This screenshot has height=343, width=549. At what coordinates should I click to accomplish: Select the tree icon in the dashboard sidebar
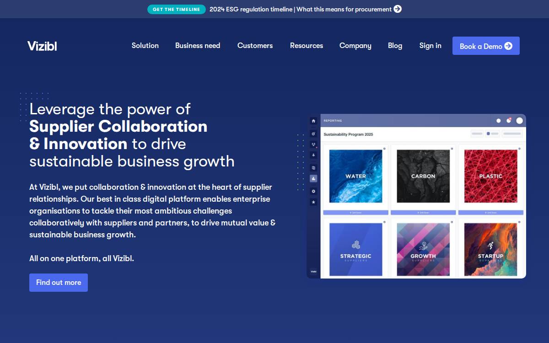pyautogui.click(x=313, y=155)
